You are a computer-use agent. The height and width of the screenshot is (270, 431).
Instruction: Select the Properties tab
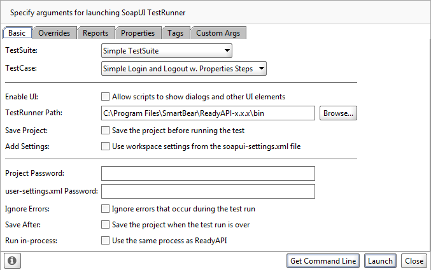[138, 33]
